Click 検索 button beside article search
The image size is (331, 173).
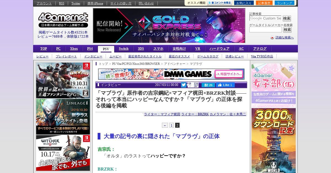(287, 18)
